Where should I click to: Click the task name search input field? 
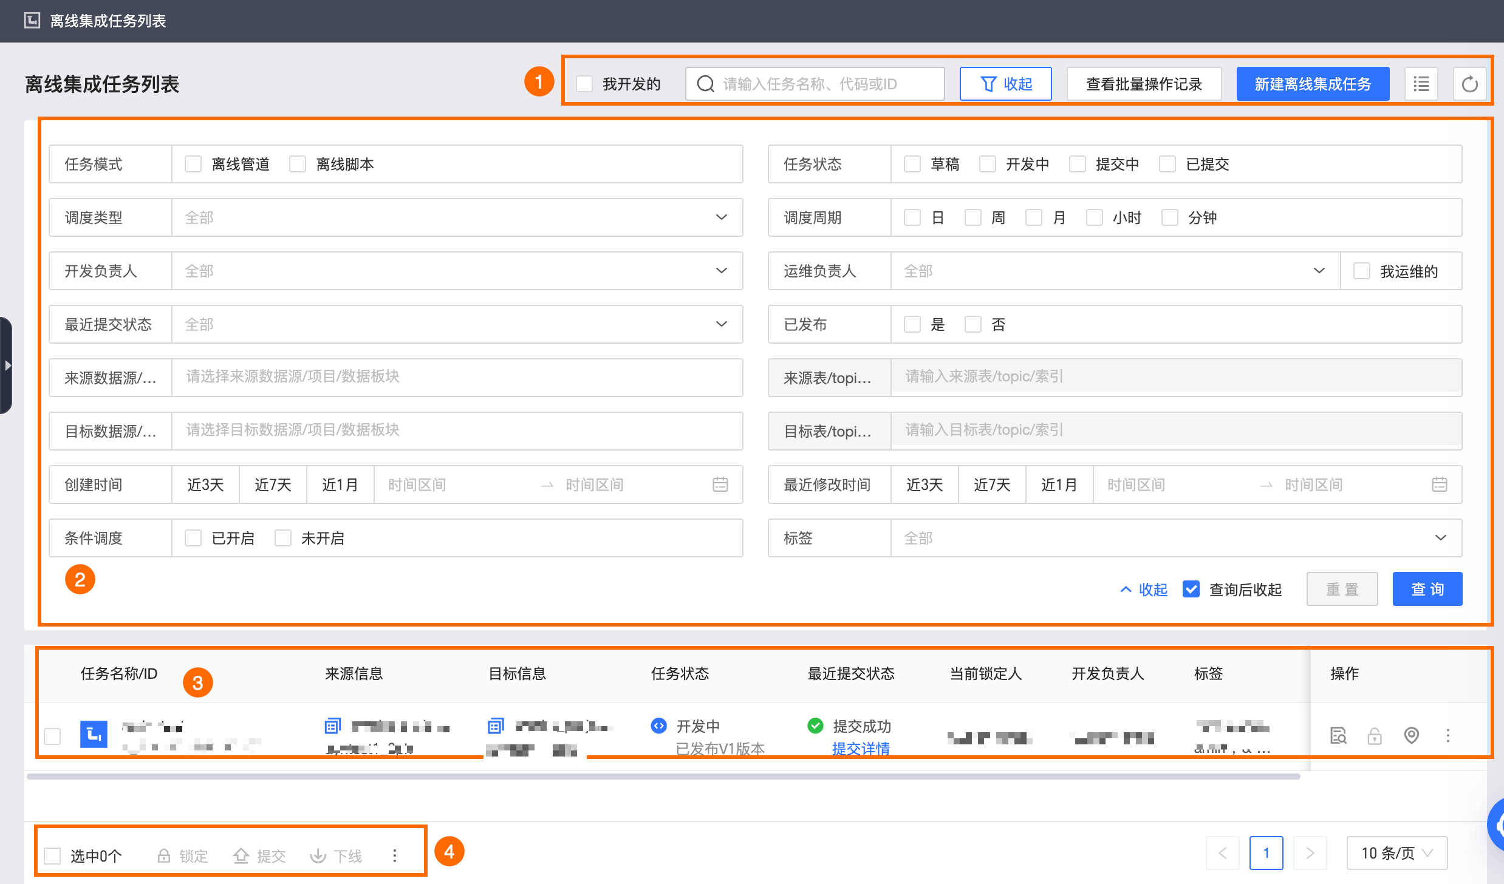coord(814,84)
